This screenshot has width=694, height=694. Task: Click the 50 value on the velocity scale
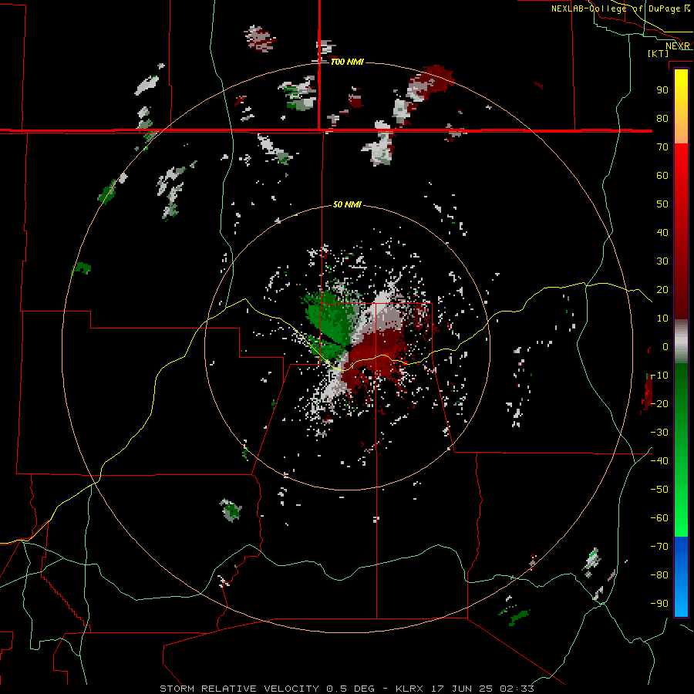pyautogui.click(x=662, y=204)
